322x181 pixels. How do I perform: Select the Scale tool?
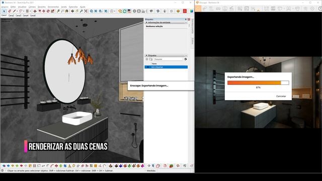point(52,11)
